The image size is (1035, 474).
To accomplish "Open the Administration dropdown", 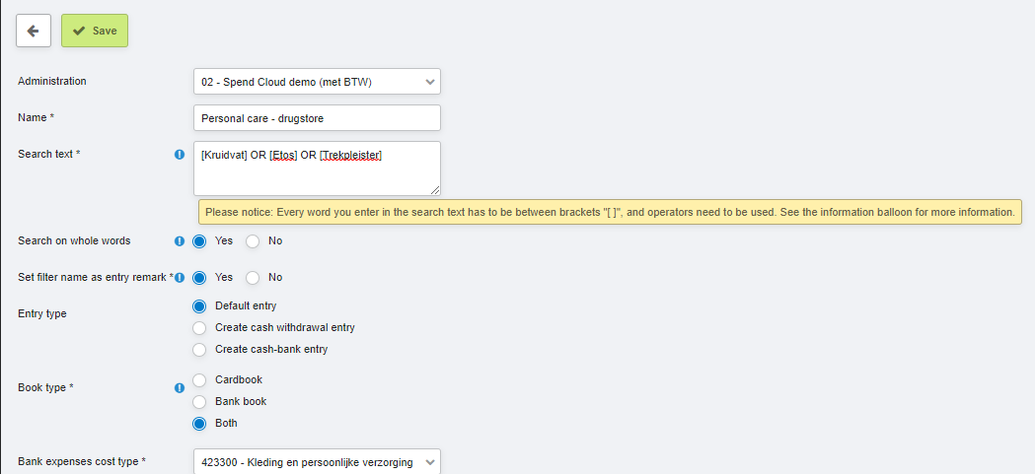I will pyautogui.click(x=317, y=82).
